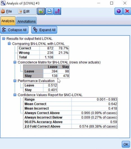Click the generate/add output to project icon
The width and height of the screenshot is (131, 149).
[x=41, y=11]
